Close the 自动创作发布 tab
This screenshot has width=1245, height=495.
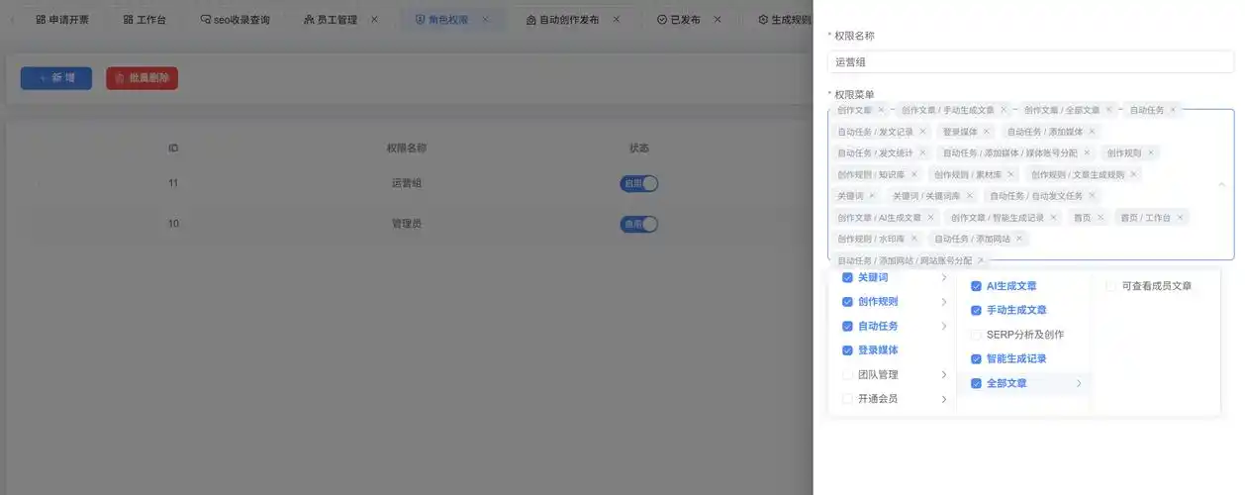pos(616,19)
